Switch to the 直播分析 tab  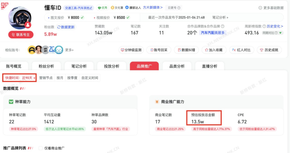point(210,66)
